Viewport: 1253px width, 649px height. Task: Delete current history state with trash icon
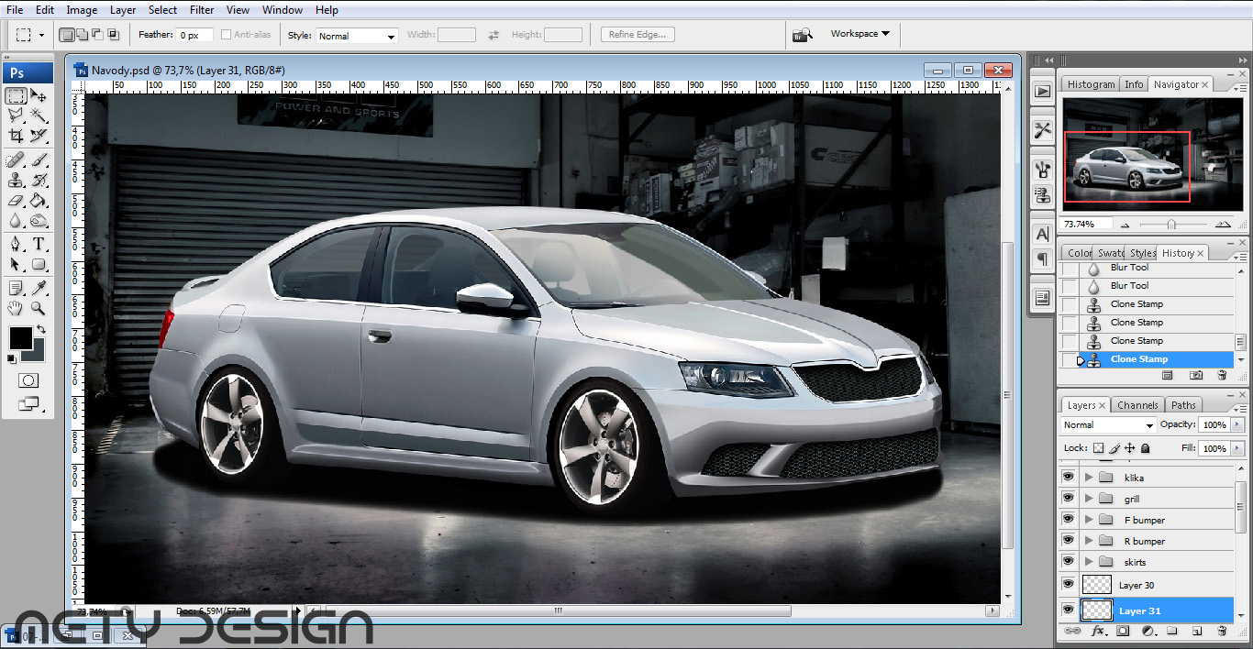(x=1222, y=376)
